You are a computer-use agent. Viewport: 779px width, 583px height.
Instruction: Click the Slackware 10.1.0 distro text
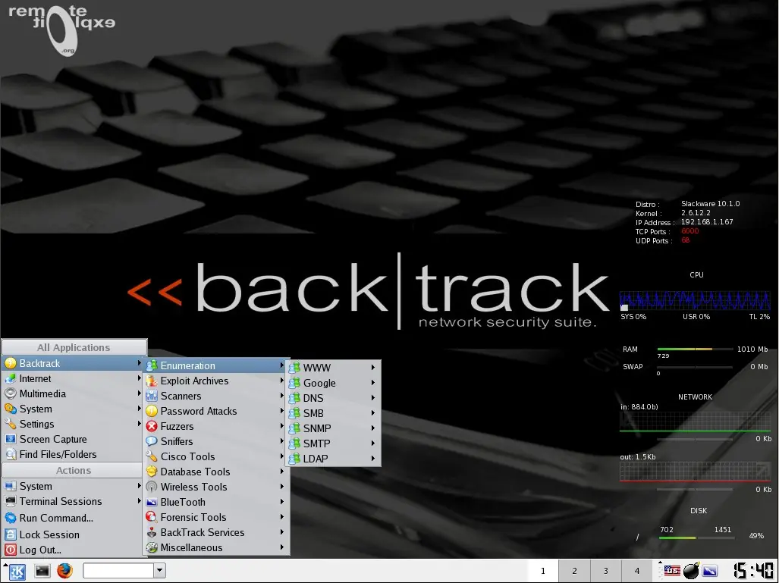(711, 204)
